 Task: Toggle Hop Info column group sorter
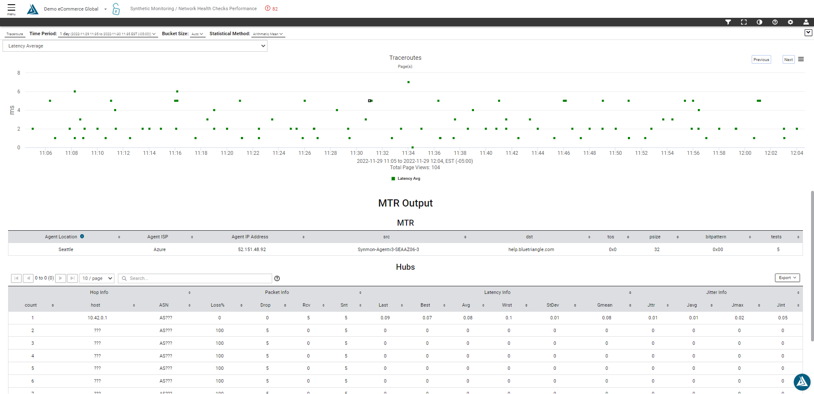tap(190, 293)
